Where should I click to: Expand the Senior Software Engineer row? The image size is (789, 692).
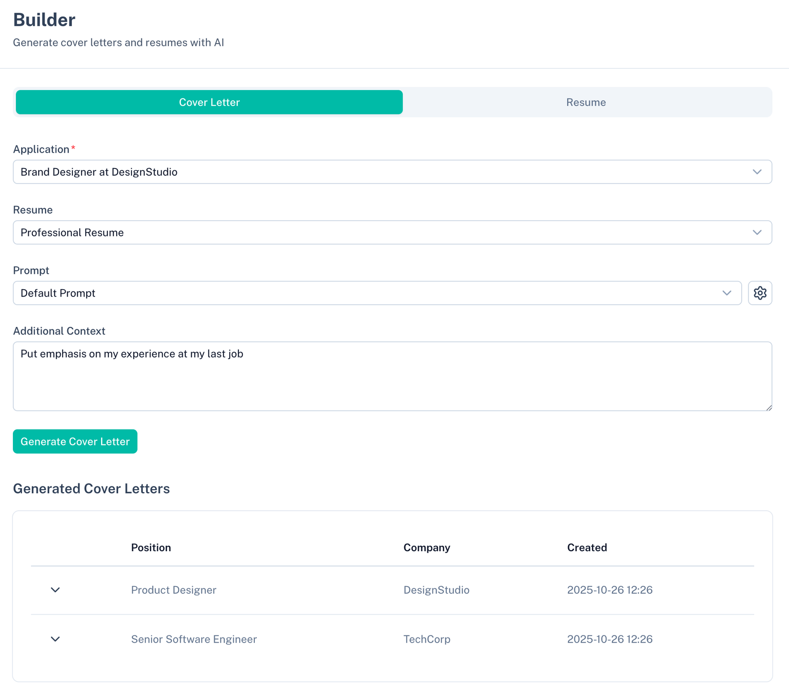[x=55, y=639]
